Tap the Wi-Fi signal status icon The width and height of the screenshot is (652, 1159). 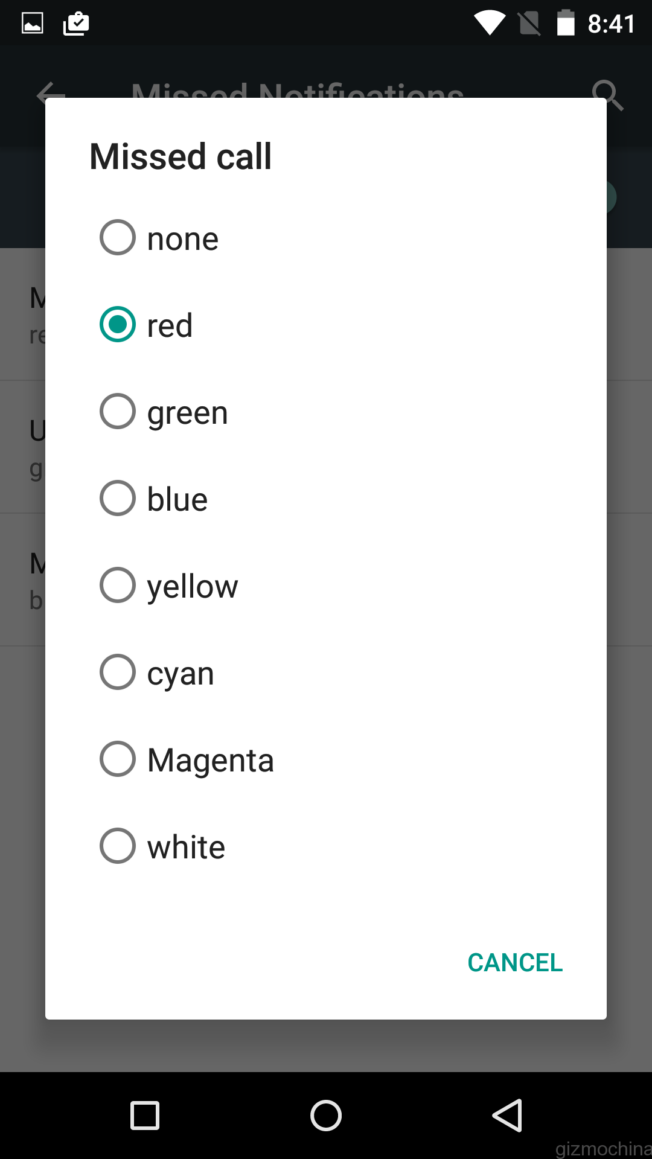click(490, 24)
